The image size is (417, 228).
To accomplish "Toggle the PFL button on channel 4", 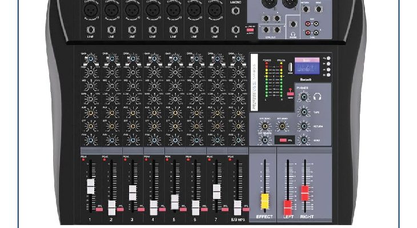I will (162, 210).
